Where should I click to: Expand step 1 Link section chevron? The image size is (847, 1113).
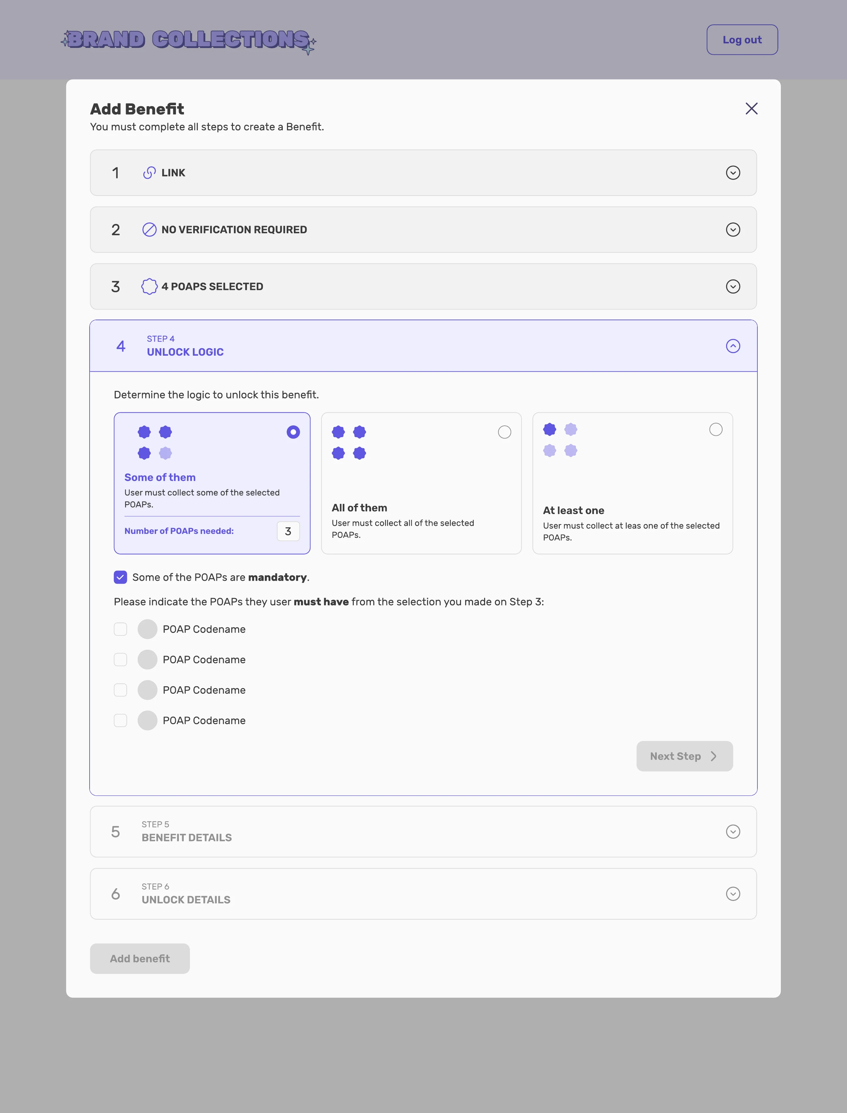click(x=733, y=173)
